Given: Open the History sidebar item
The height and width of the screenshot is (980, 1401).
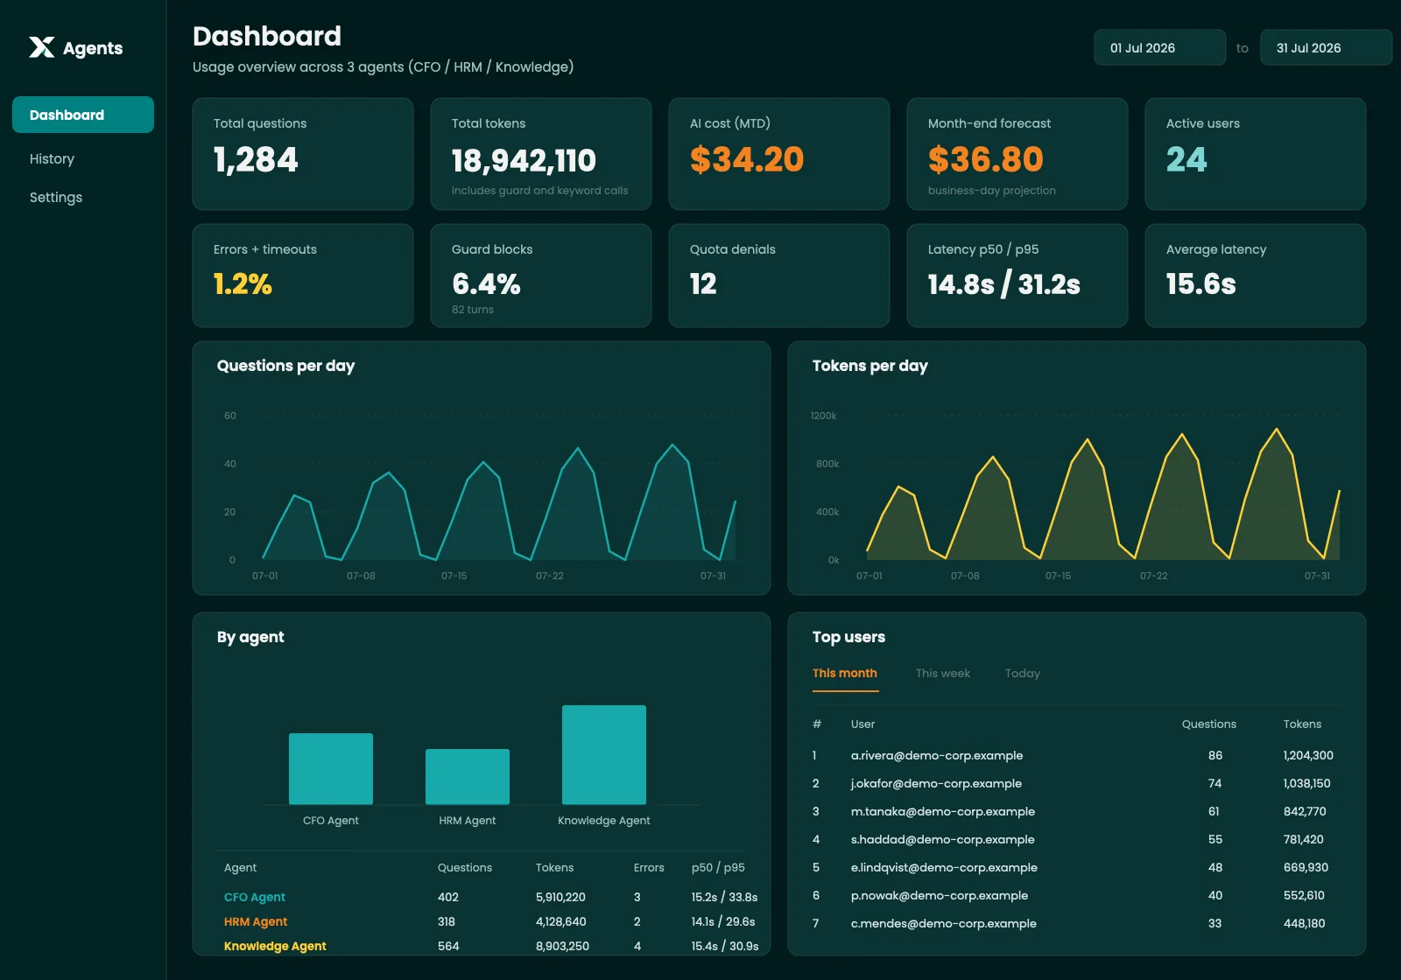Looking at the screenshot, I should 52,158.
